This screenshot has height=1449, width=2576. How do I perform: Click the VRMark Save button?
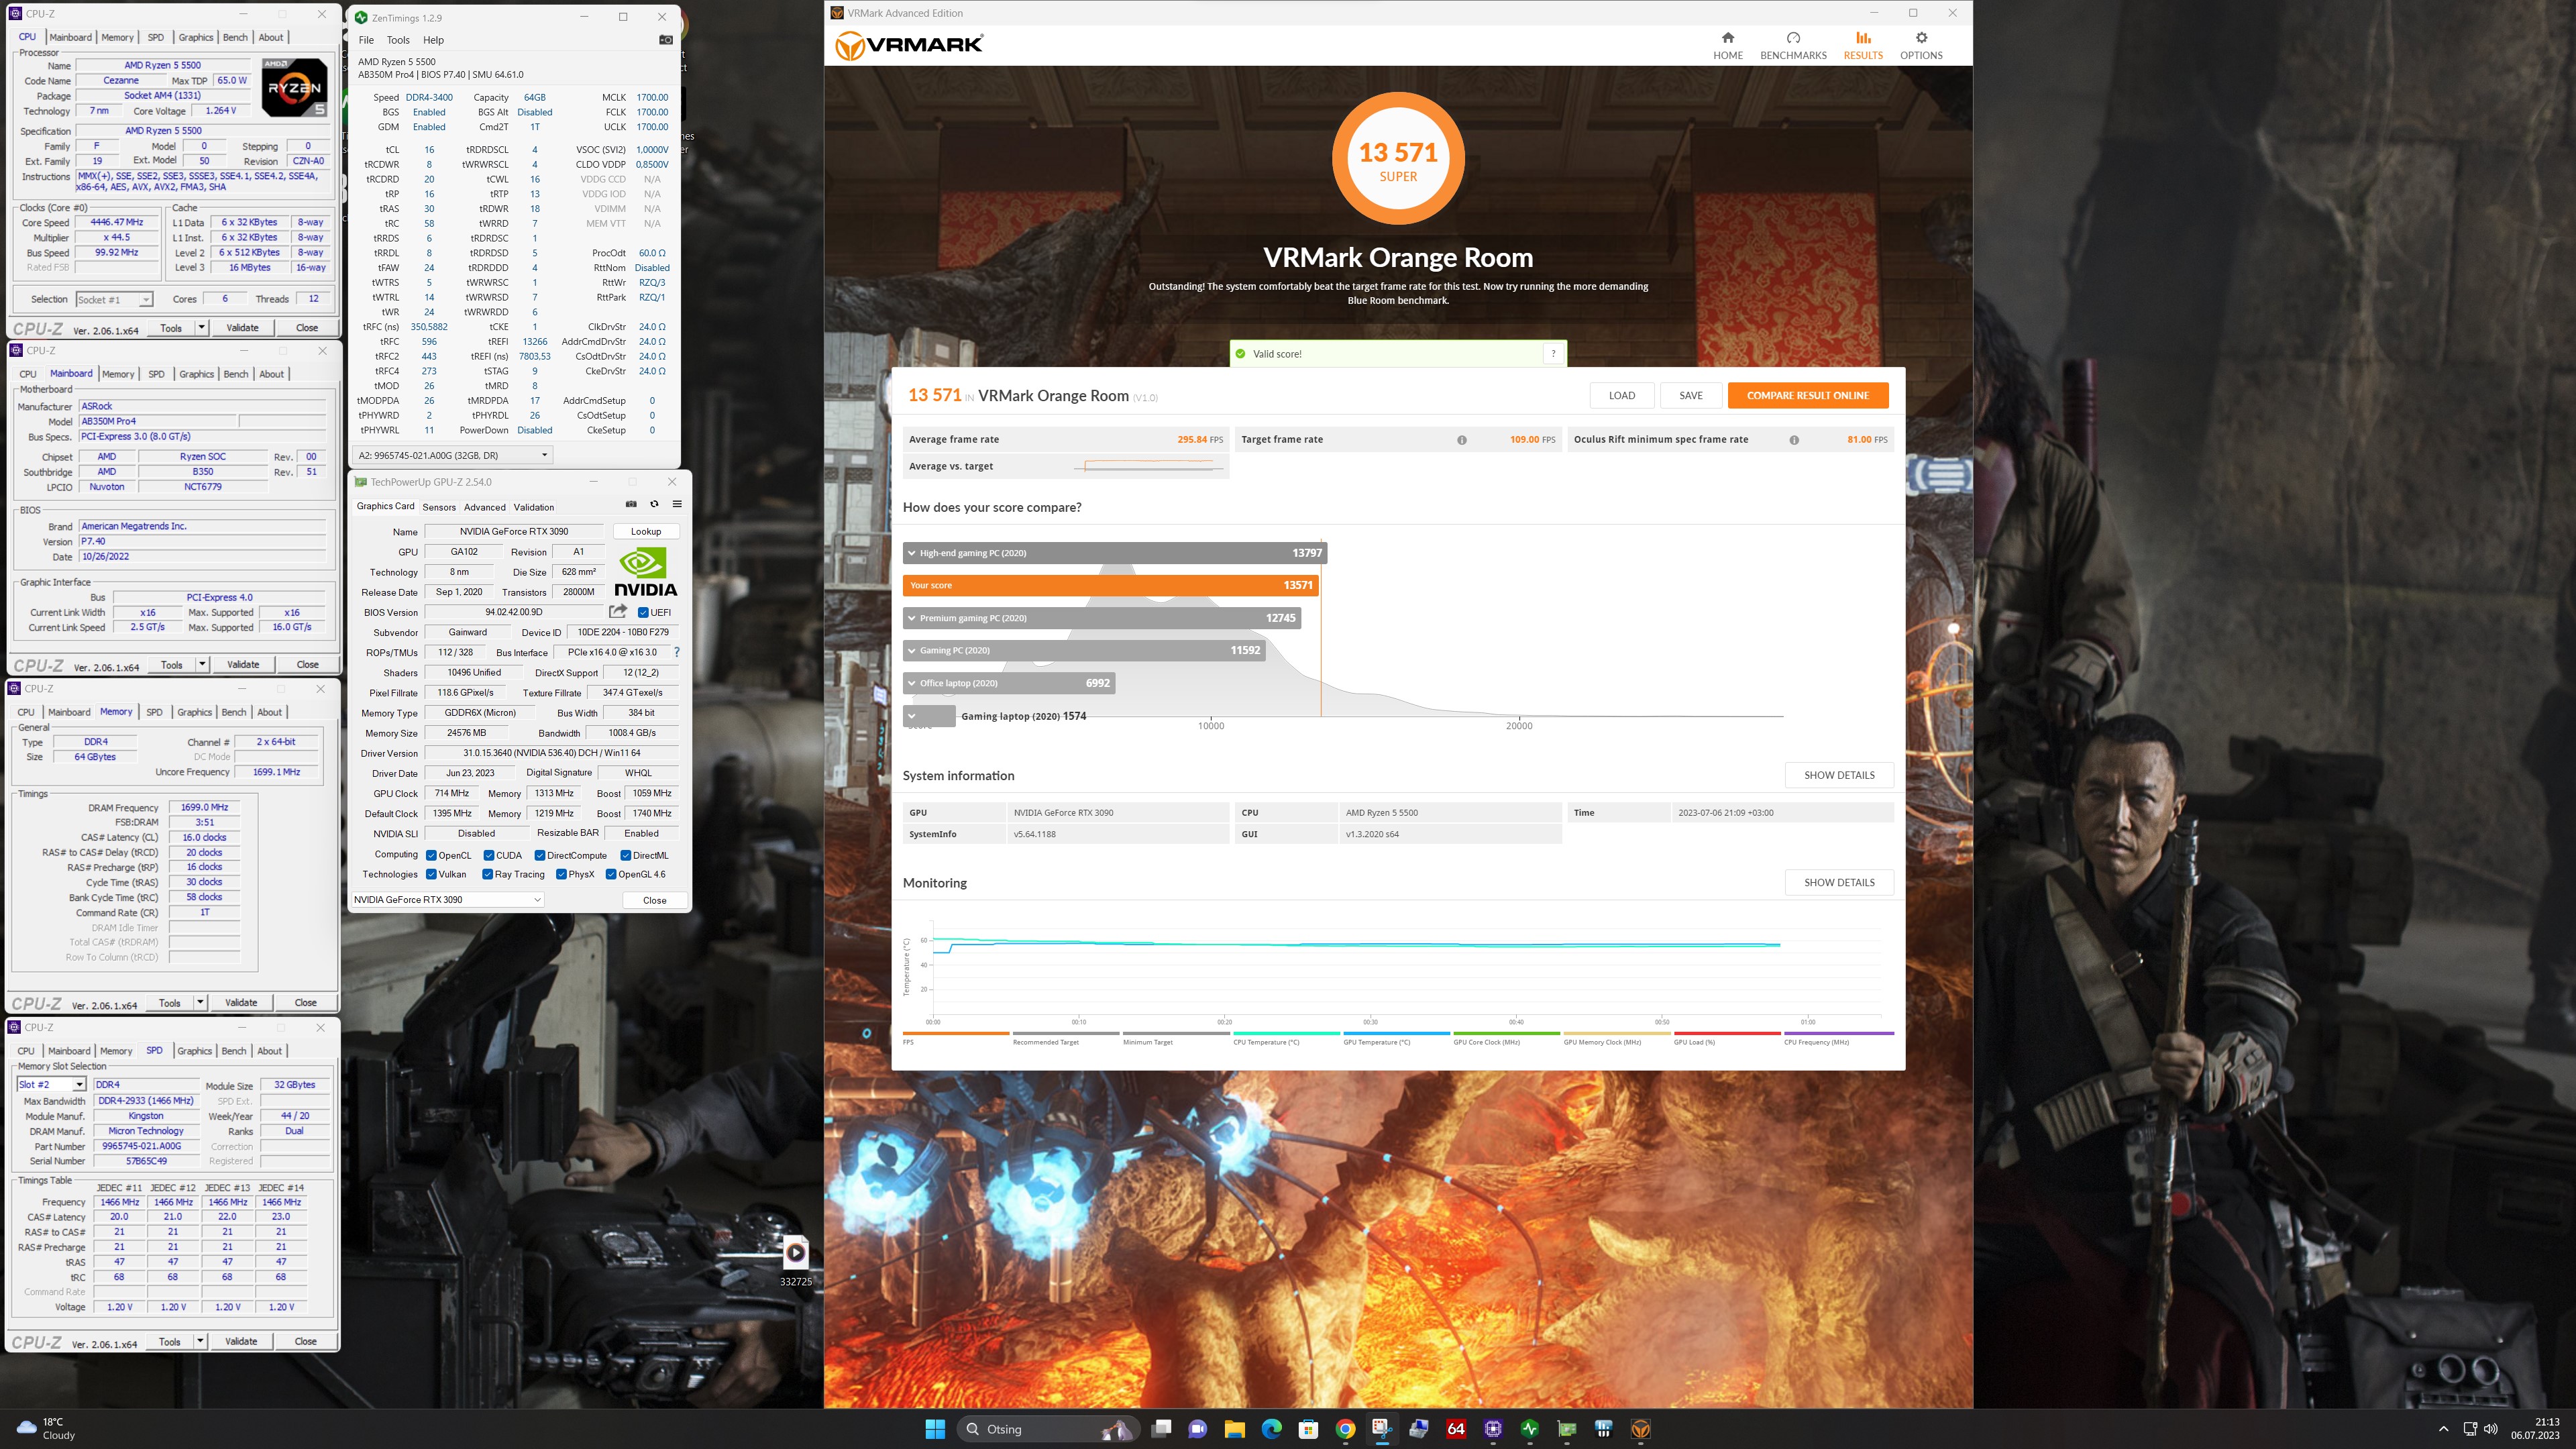1690,395
